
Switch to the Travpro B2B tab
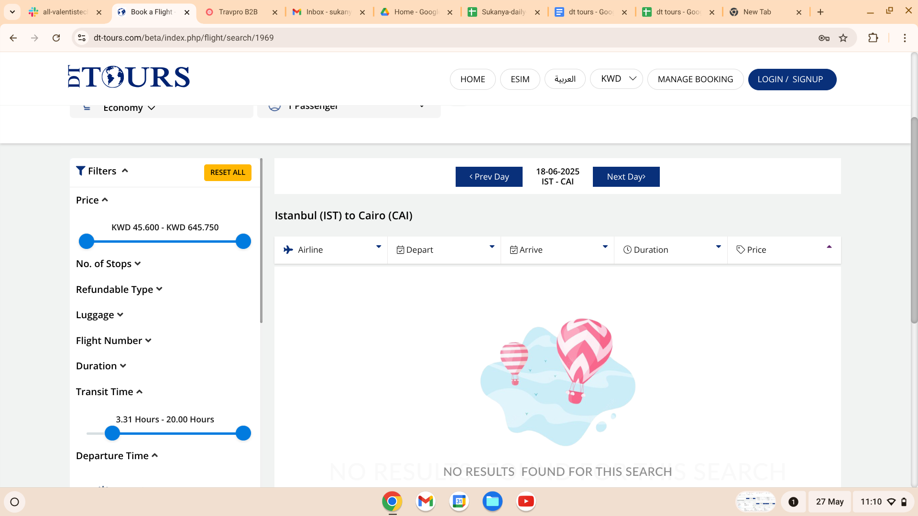coord(238,12)
